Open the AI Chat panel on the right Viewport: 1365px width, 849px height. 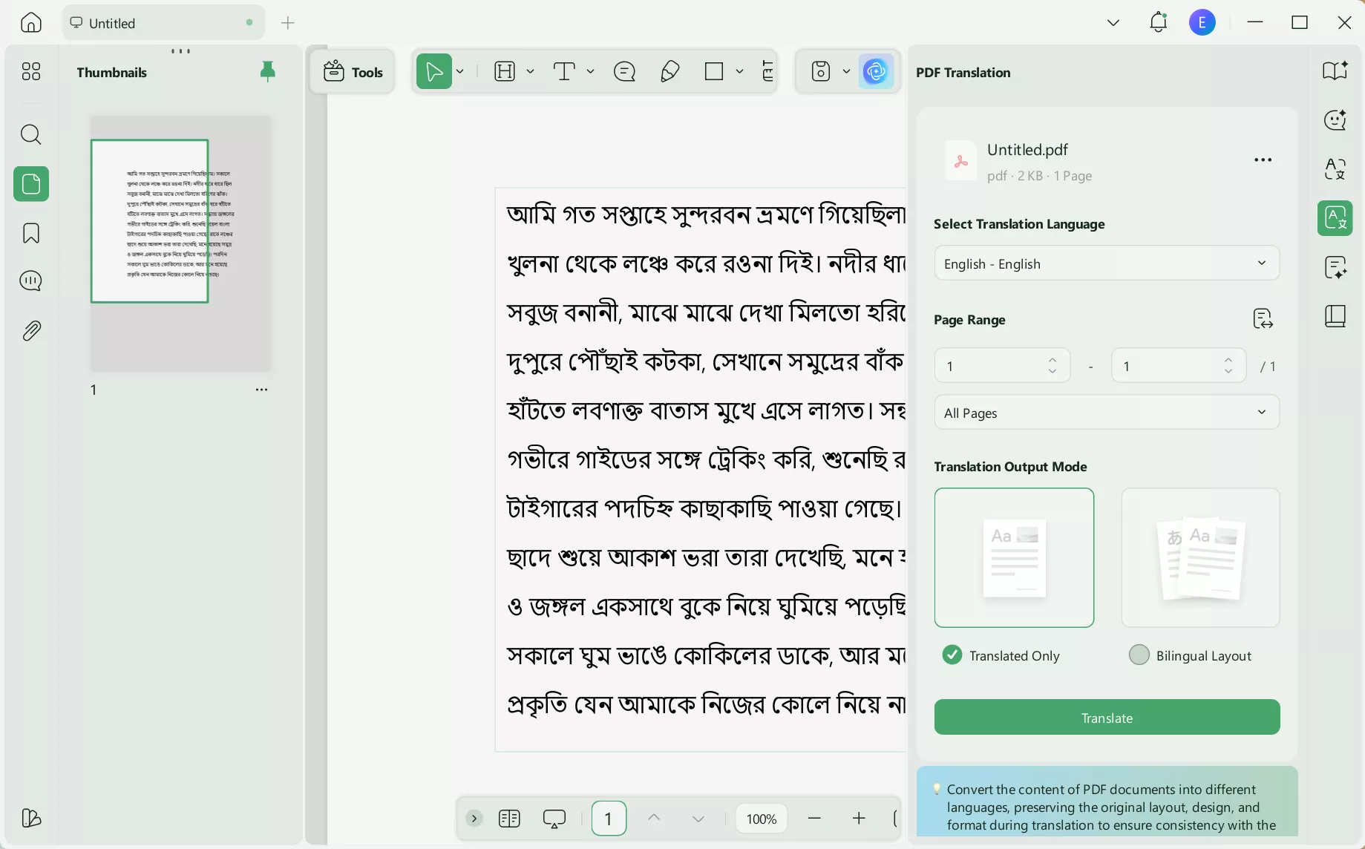coord(1334,119)
